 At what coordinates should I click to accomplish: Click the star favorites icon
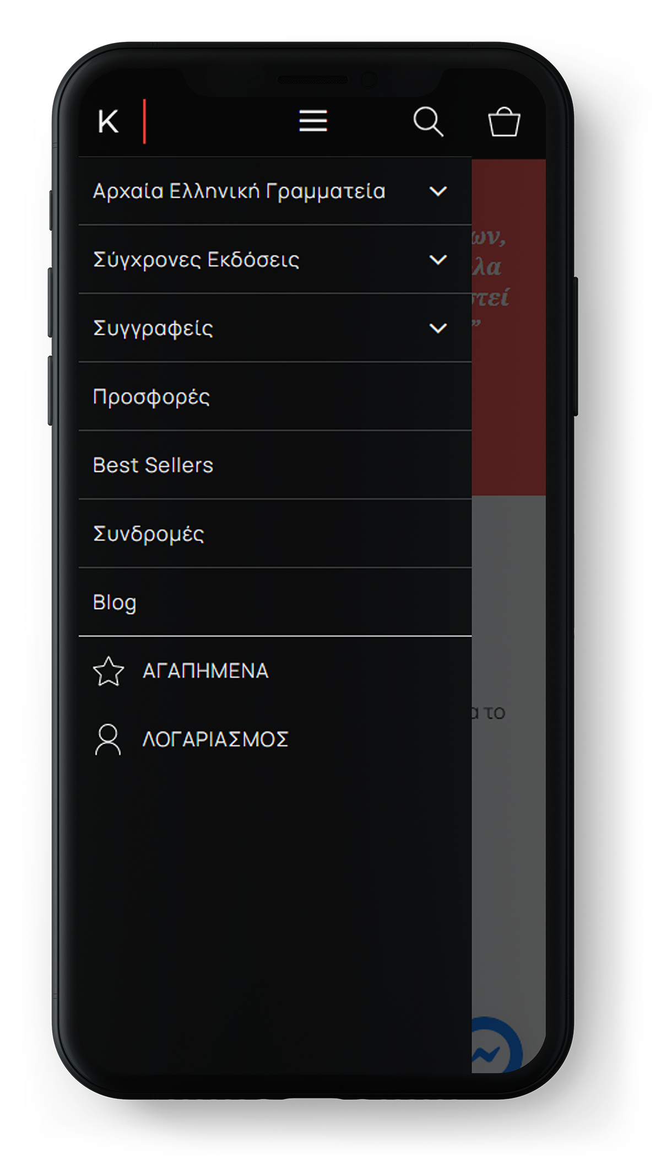tap(109, 671)
